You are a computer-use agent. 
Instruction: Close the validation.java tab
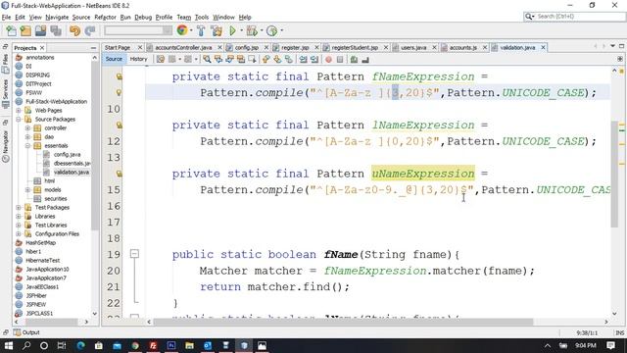coord(543,47)
